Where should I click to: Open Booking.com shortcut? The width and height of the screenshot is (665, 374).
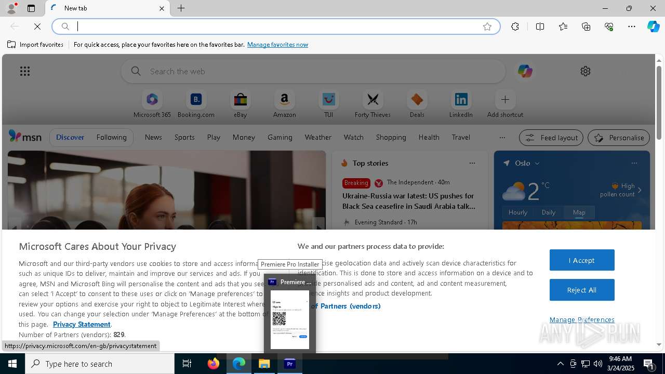coord(196,104)
